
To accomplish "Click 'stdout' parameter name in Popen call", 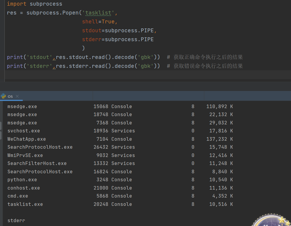I will [92, 31].
